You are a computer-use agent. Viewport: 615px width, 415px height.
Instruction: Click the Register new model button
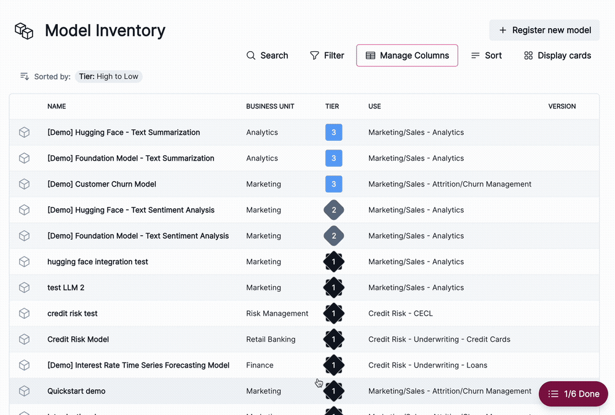pyautogui.click(x=544, y=30)
